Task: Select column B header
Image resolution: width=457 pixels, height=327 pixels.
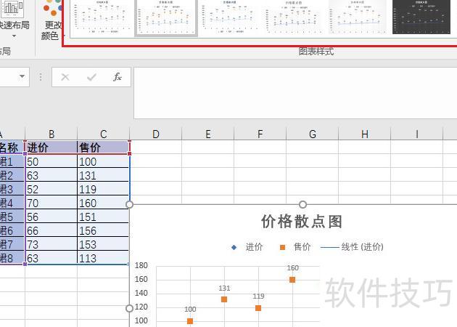Action: click(52, 134)
